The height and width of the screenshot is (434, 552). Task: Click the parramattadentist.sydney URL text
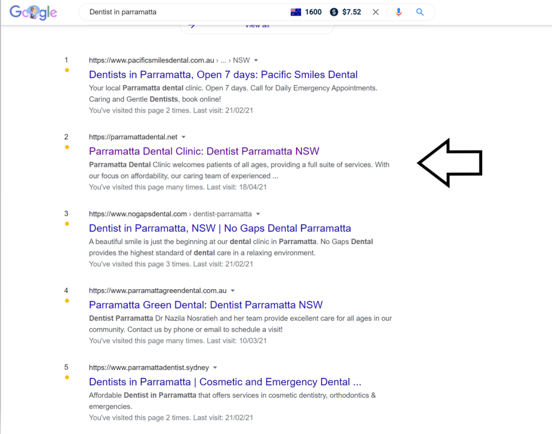(x=149, y=367)
